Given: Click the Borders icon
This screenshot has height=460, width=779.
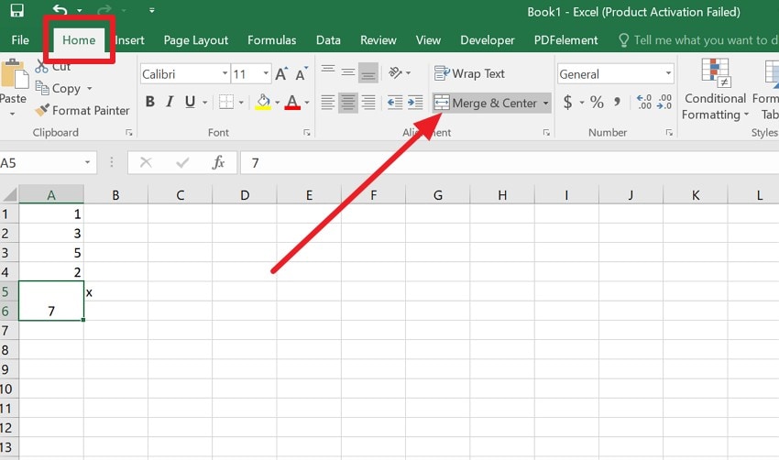Looking at the screenshot, I should pos(226,102).
